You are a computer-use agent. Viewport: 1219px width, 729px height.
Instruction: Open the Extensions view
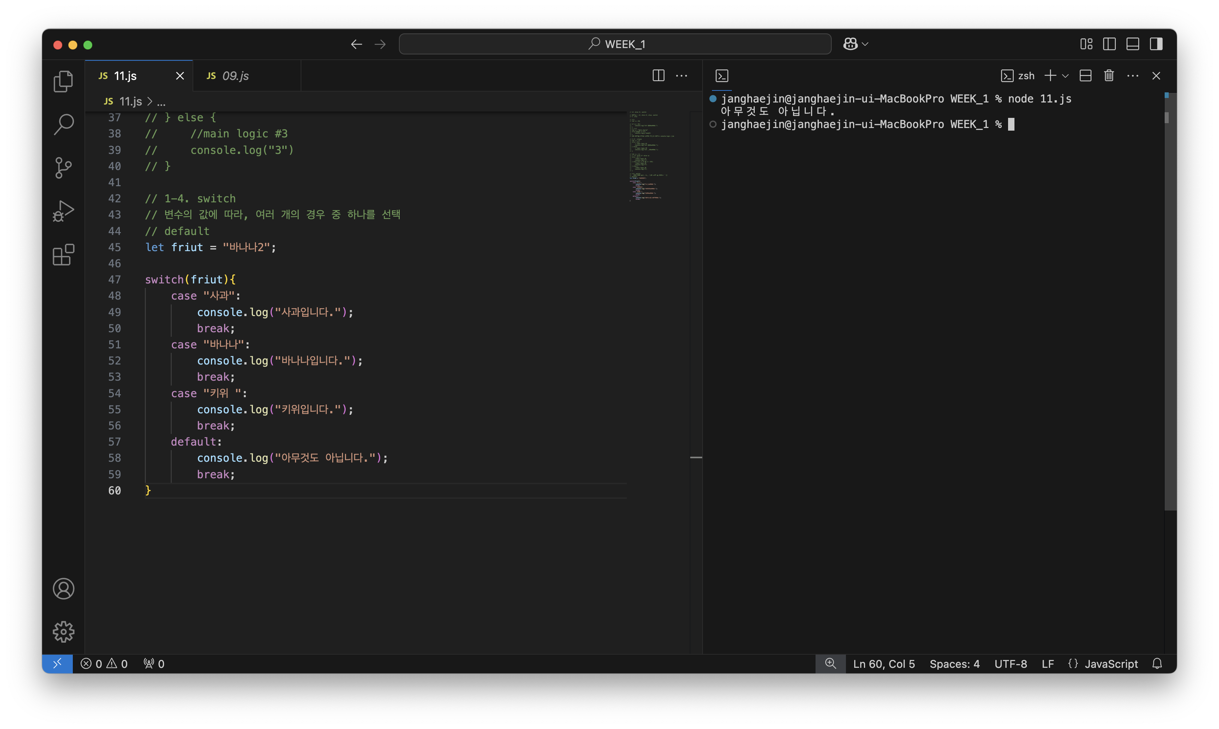[x=63, y=255]
